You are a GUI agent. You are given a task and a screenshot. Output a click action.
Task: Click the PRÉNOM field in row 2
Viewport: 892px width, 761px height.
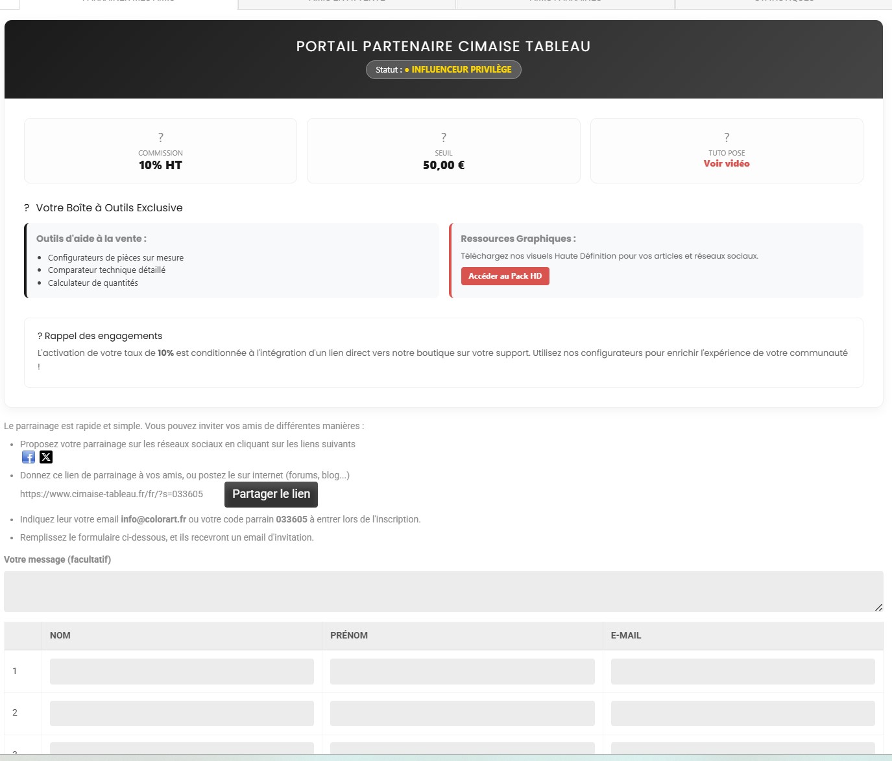pyautogui.click(x=463, y=713)
